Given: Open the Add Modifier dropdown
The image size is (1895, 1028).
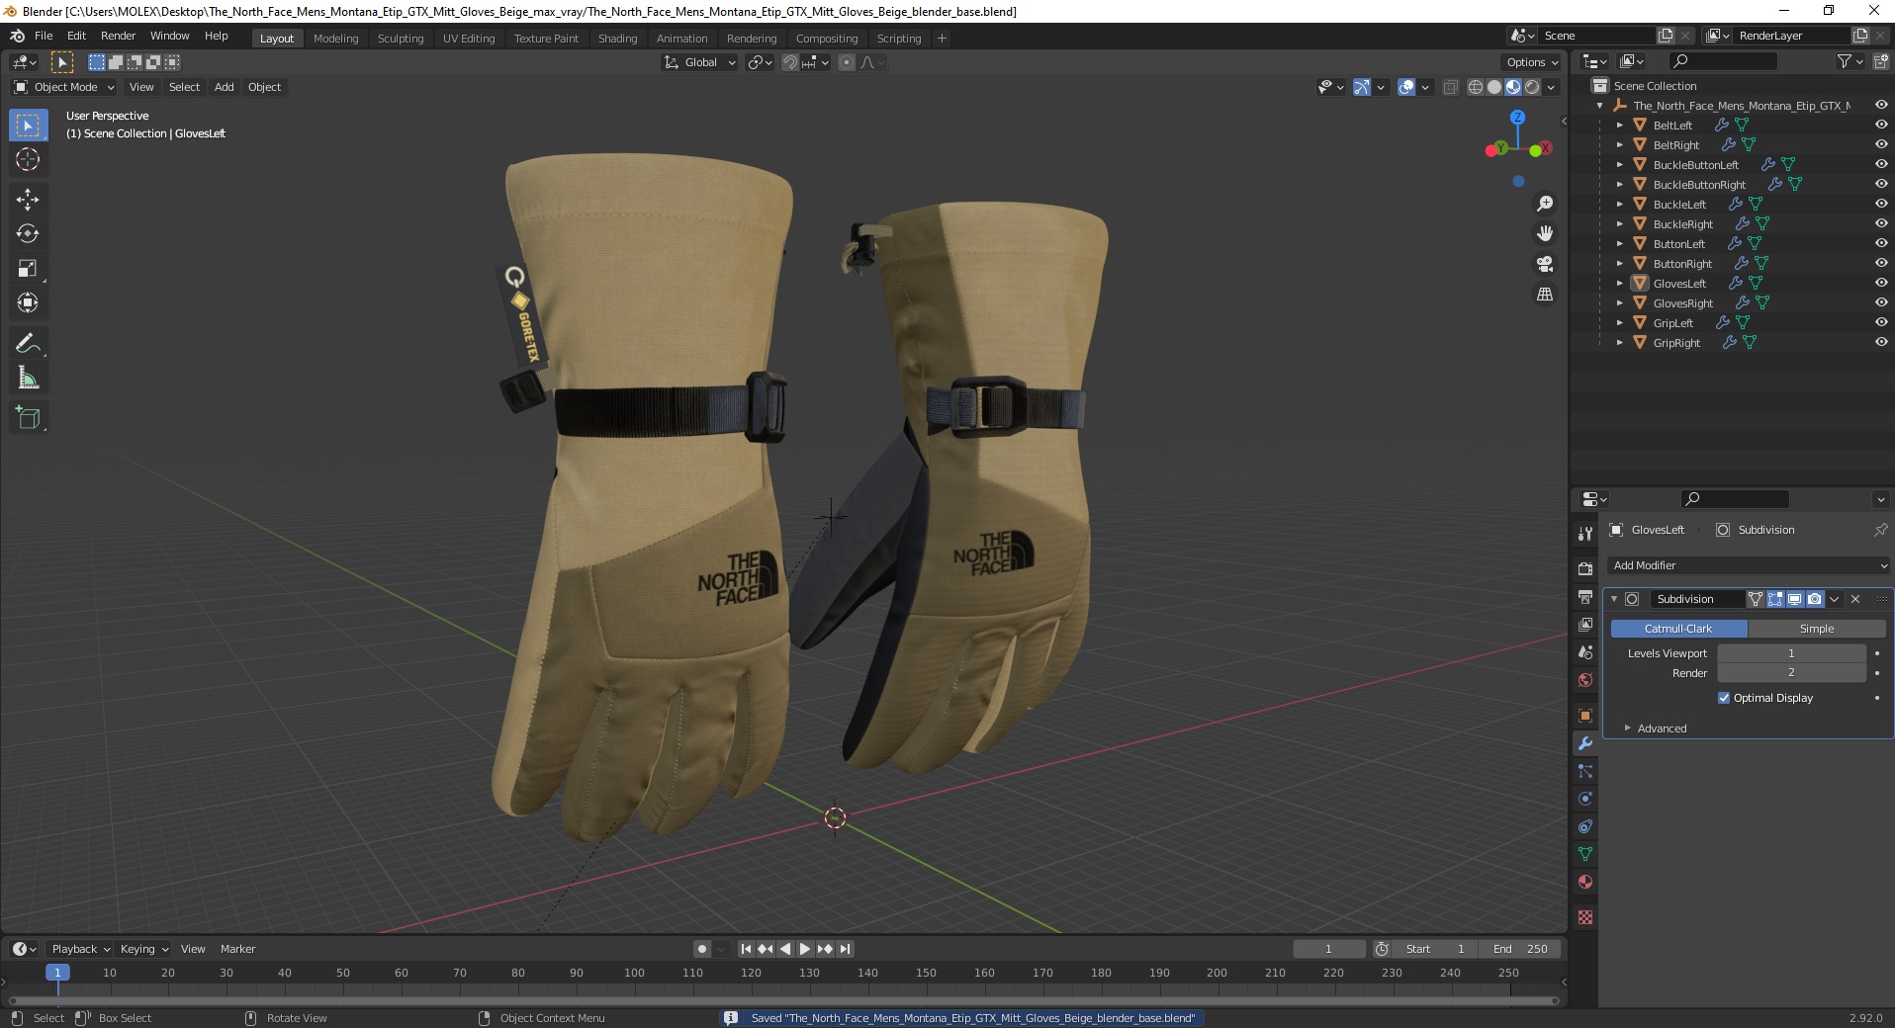Looking at the screenshot, I should click(x=1749, y=565).
